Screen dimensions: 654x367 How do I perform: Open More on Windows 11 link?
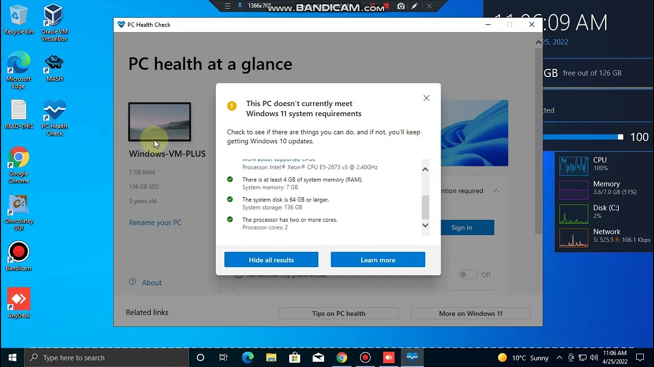(471, 313)
